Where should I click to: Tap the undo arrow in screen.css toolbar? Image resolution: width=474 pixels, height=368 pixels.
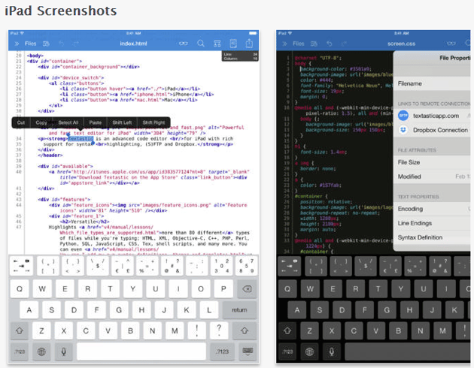point(330,44)
